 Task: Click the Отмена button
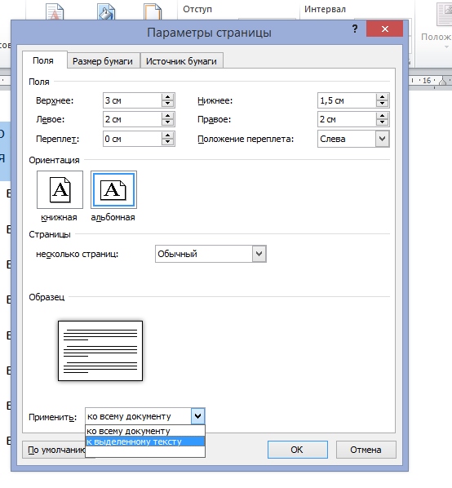(366, 450)
